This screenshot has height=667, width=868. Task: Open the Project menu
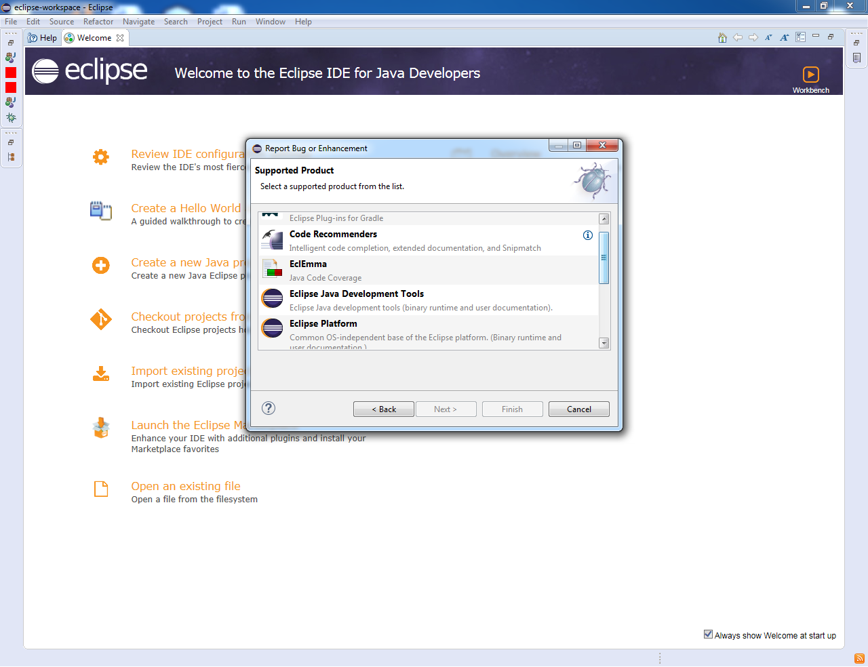point(210,22)
